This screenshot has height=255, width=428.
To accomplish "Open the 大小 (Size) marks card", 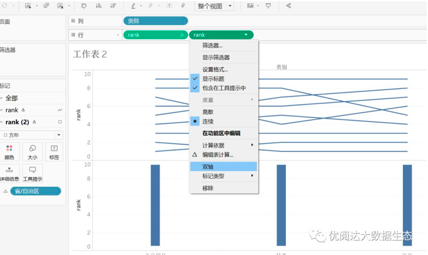I will click(x=32, y=151).
